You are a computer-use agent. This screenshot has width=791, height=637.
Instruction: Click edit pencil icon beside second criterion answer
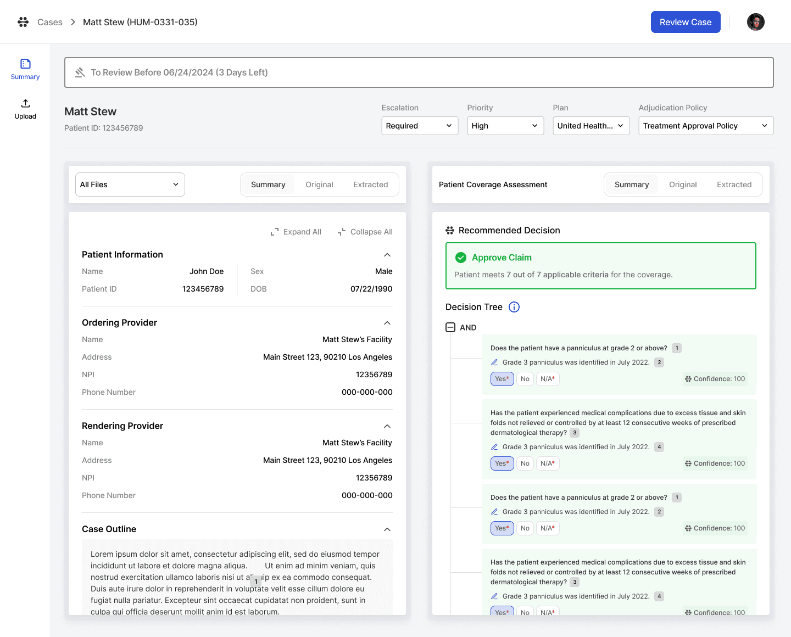494,447
